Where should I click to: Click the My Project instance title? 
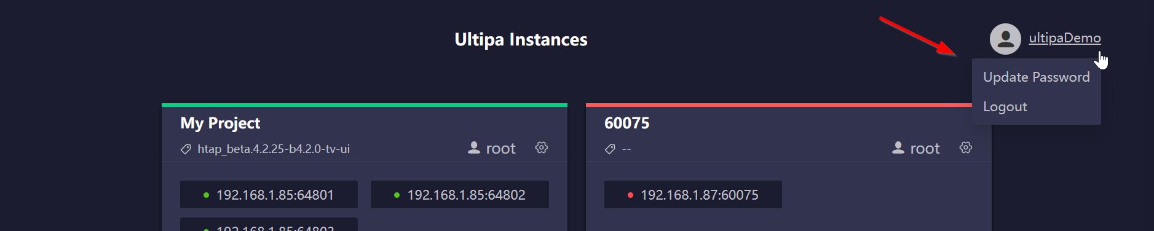[220, 123]
